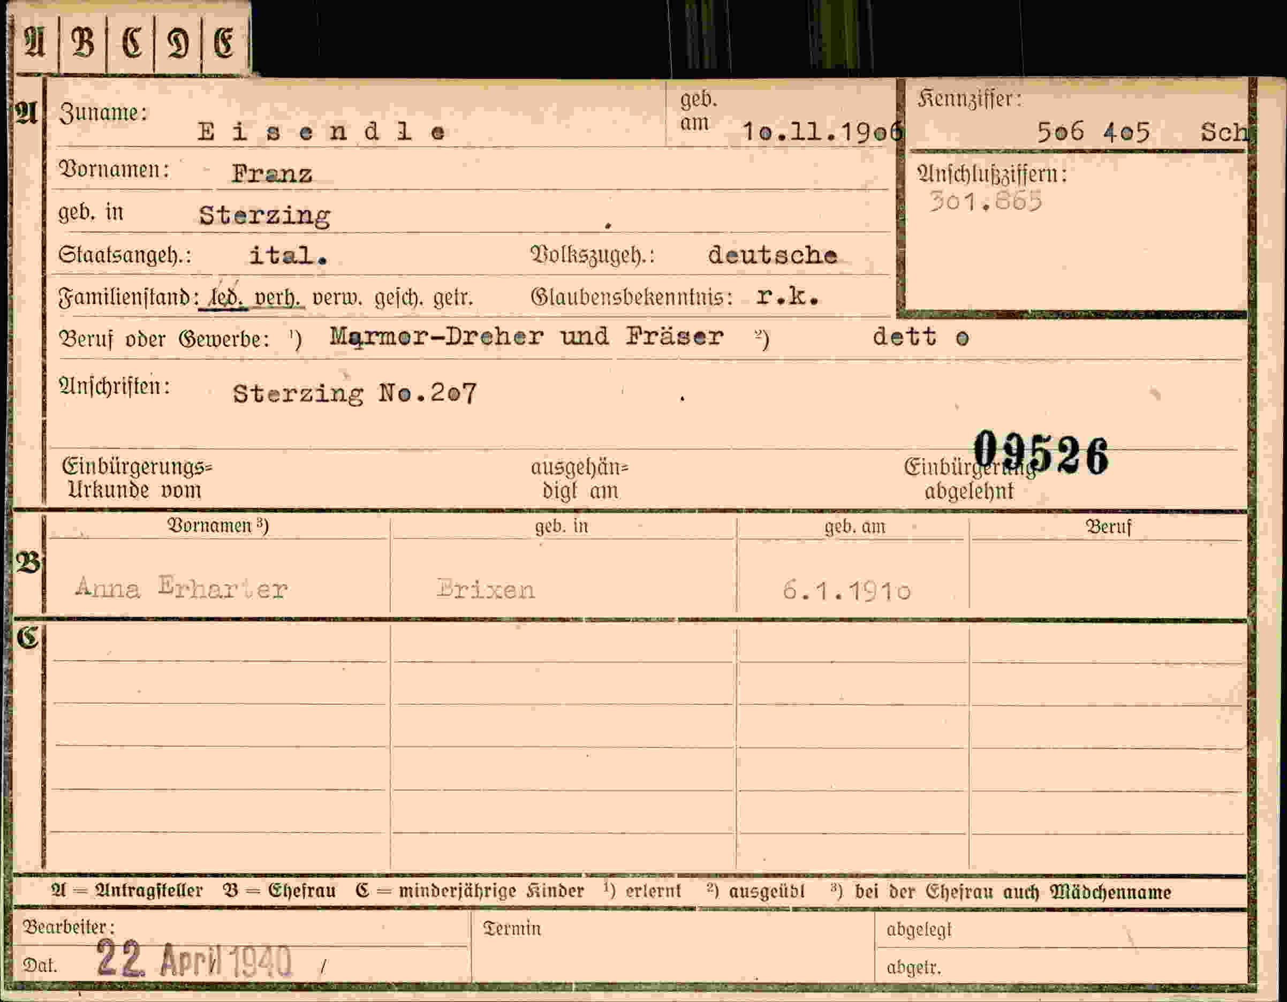This screenshot has width=1287, height=1002.
Task: Click the 'verw.' marital option
Action: pos(337,298)
